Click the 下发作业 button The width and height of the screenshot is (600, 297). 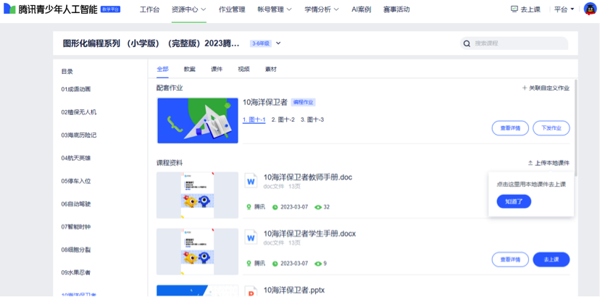click(x=551, y=127)
